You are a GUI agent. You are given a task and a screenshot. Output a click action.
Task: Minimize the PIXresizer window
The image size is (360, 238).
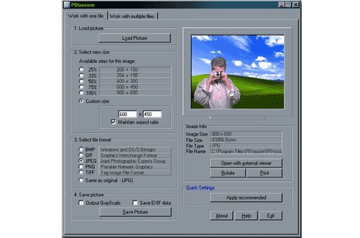282,5
